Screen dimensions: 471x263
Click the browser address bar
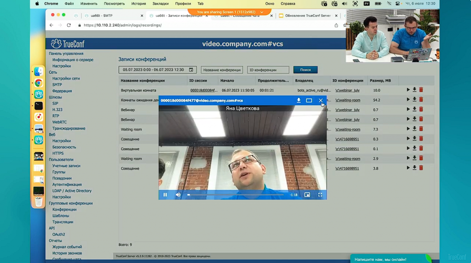click(x=204, y=25)
